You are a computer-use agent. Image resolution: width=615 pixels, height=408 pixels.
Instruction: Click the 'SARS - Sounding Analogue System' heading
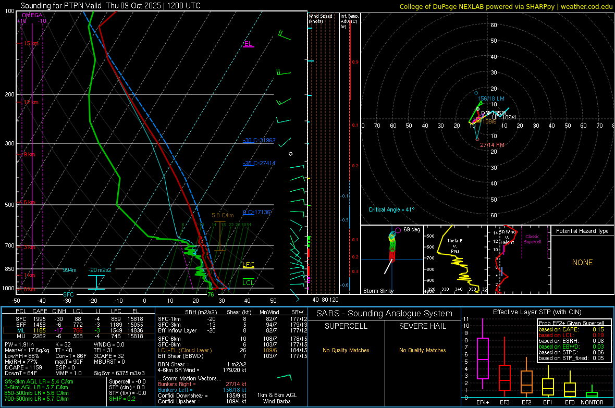coord(385,313)
